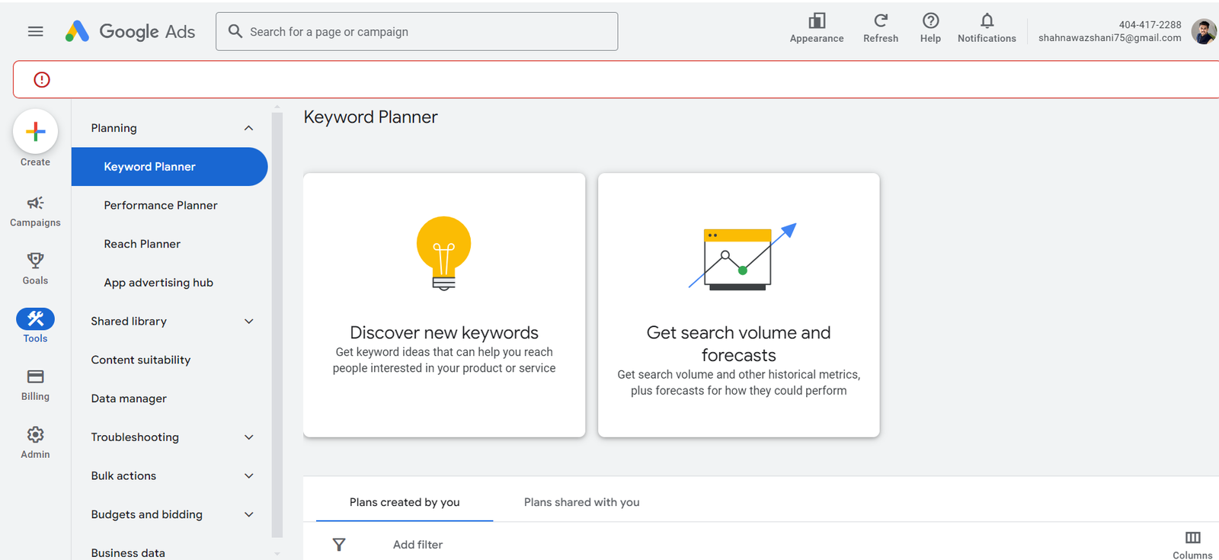Click the Keyword Planner page heading

pos(370,117)
